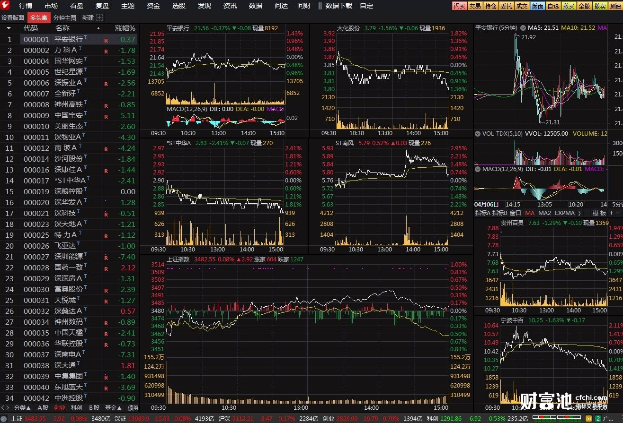Click 全撤 cancel-all button

pos(584,6)
